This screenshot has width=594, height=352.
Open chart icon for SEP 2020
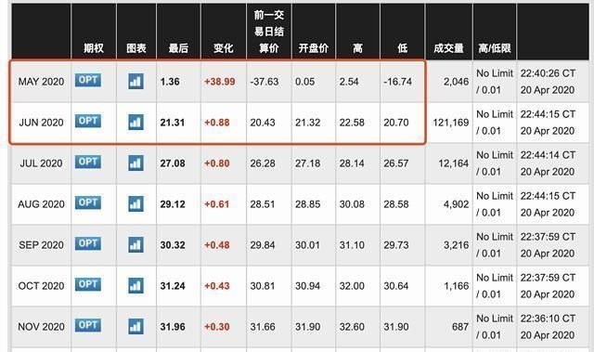pos(136,245)
